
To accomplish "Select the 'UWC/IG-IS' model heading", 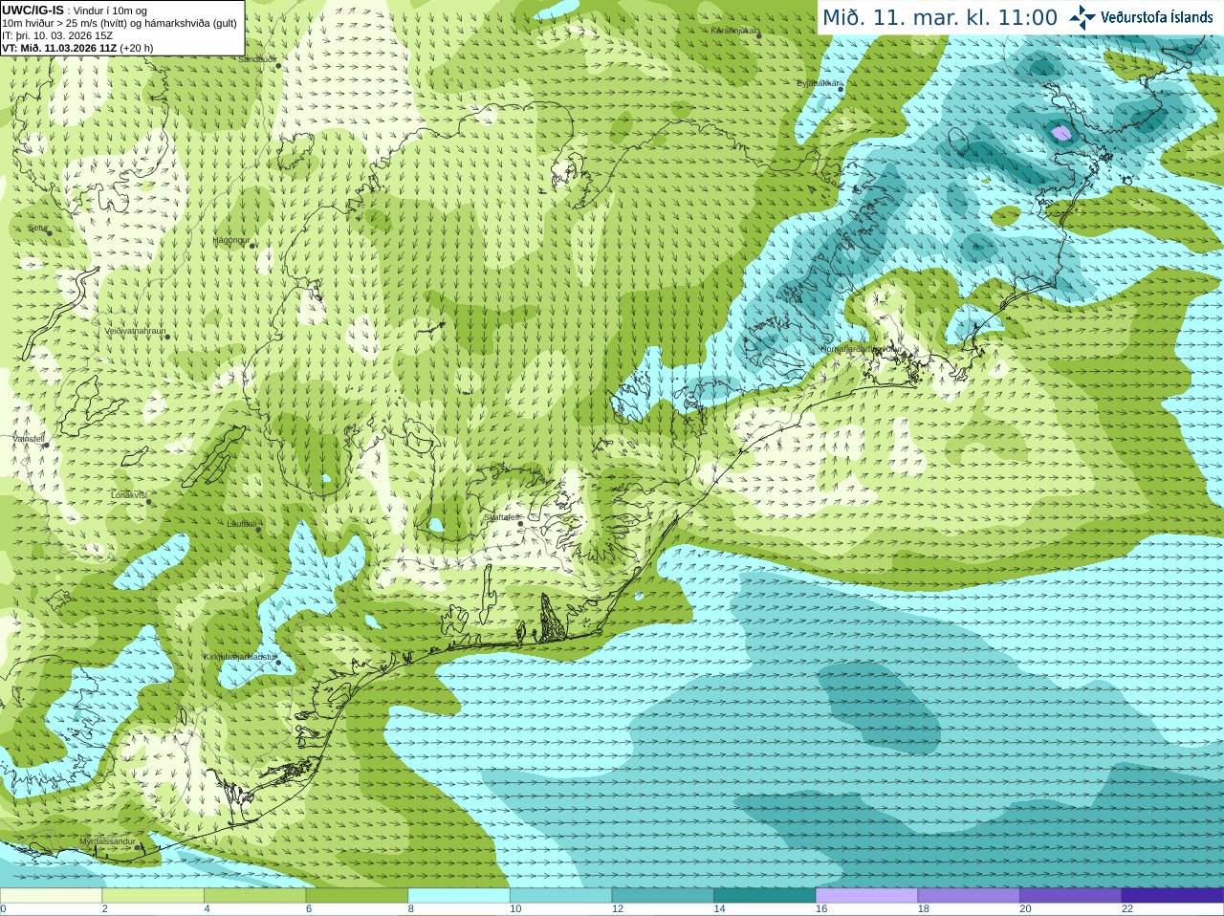I will (33, 11).
